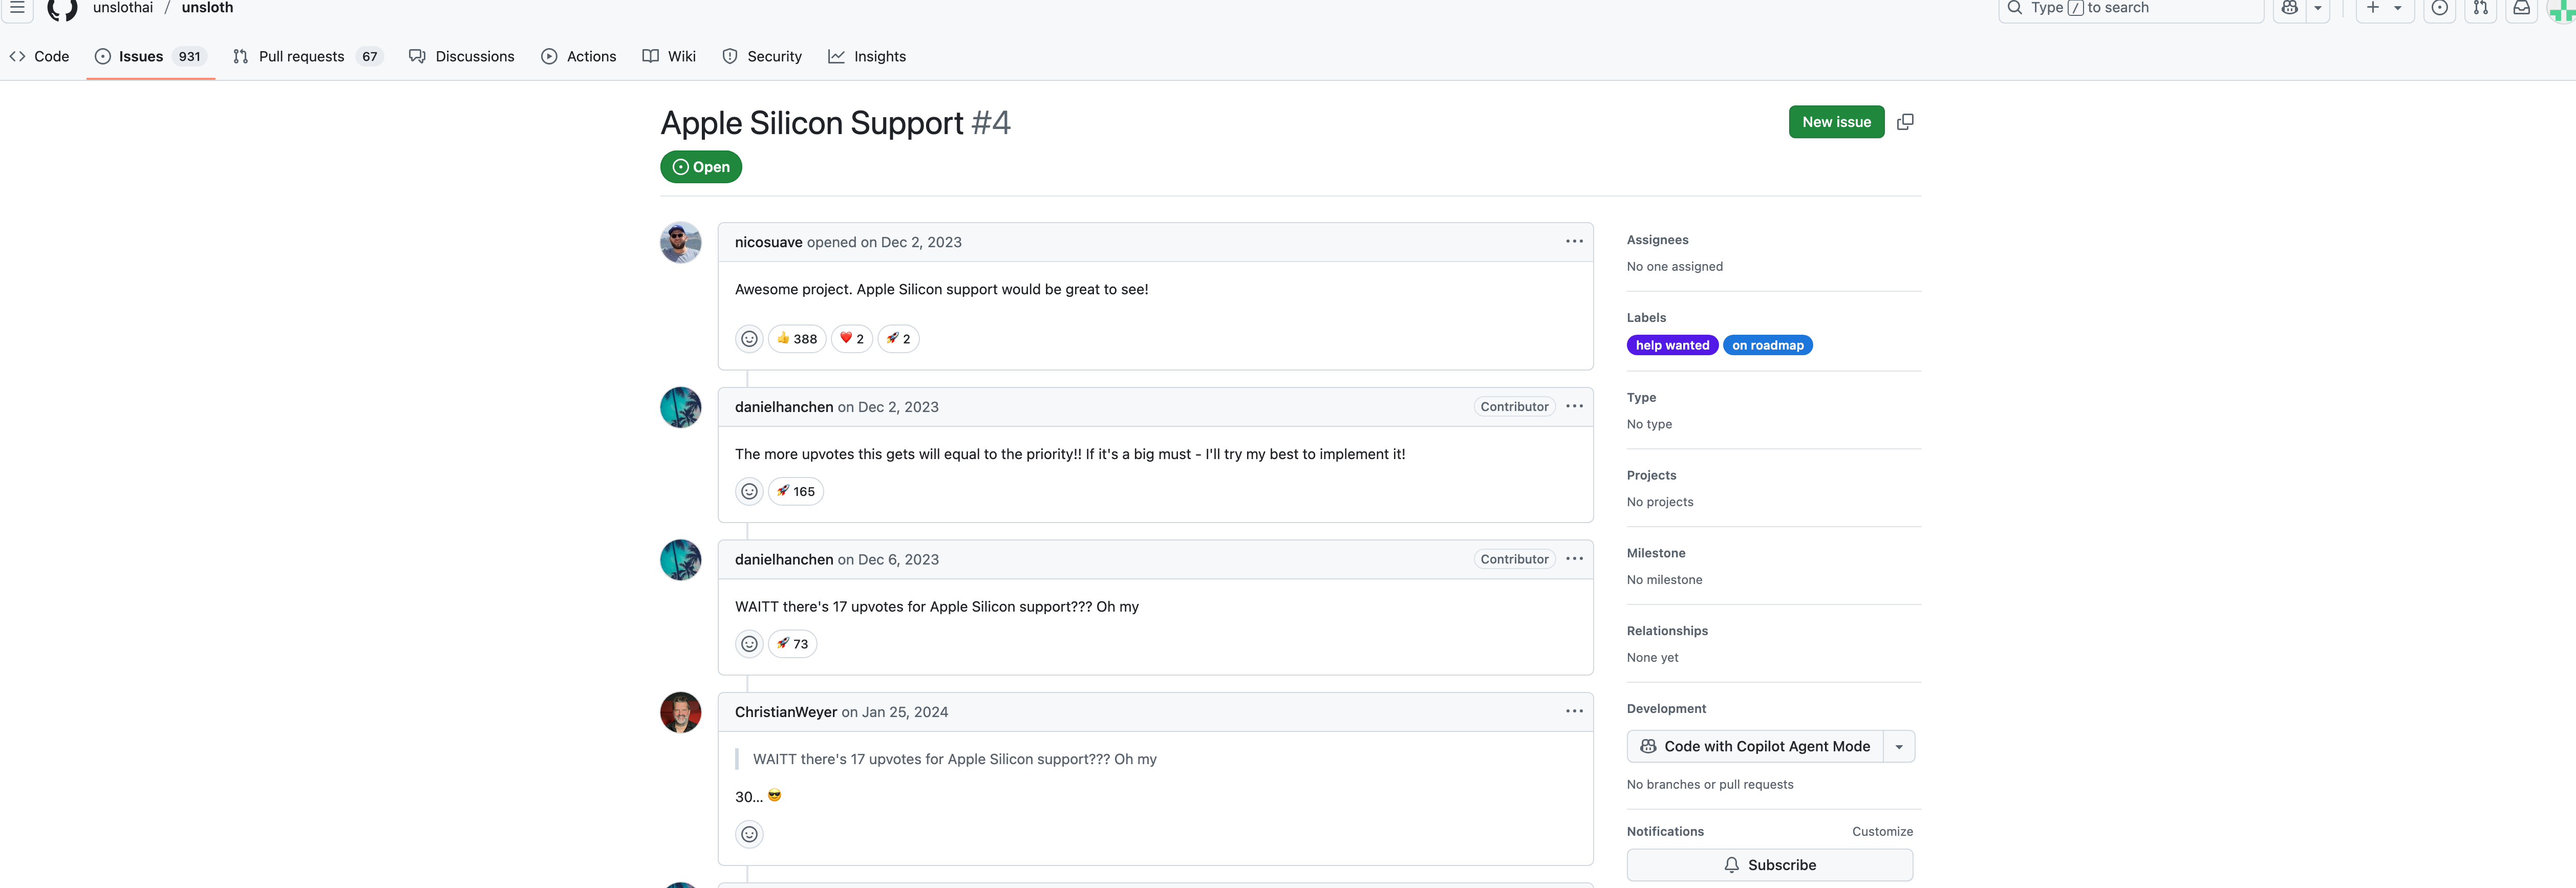Add reaction smiley on nicosuave's post
2576x888 pixels.
pyautogui.click(x=749, y=339)
